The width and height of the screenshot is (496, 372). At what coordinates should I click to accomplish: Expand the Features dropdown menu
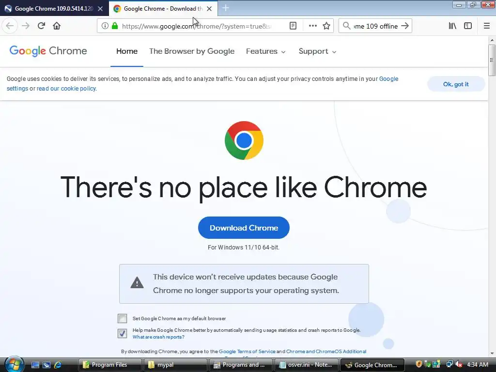[x=266, y=51]
